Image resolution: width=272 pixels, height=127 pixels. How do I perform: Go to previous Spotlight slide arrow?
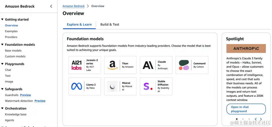256,119
